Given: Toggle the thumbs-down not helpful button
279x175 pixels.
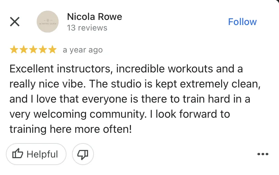Looking at the screenshot, I should (83, 154).
